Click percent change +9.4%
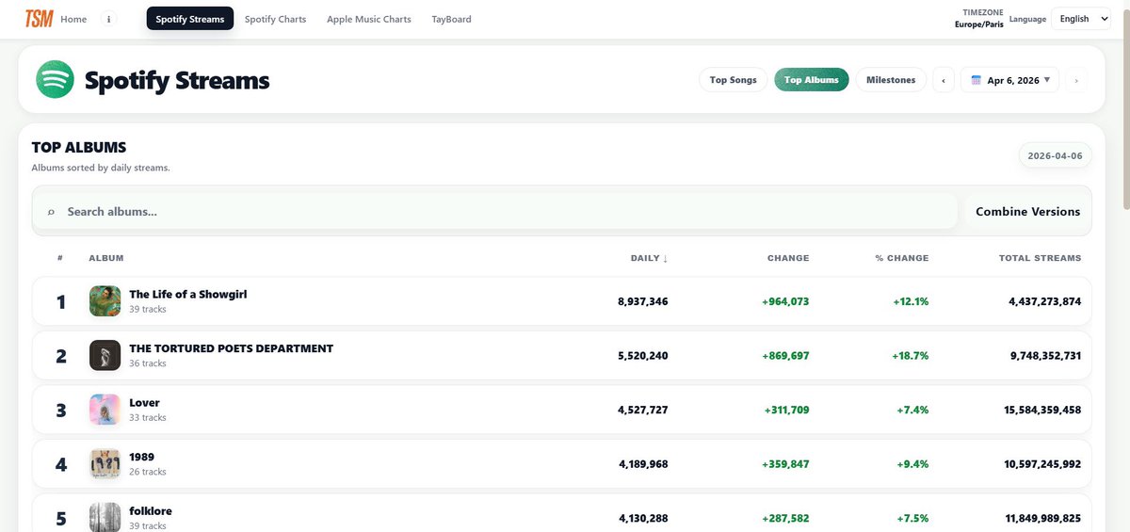1130x532 pixels. pyautogui.click(x=911, y=464)
